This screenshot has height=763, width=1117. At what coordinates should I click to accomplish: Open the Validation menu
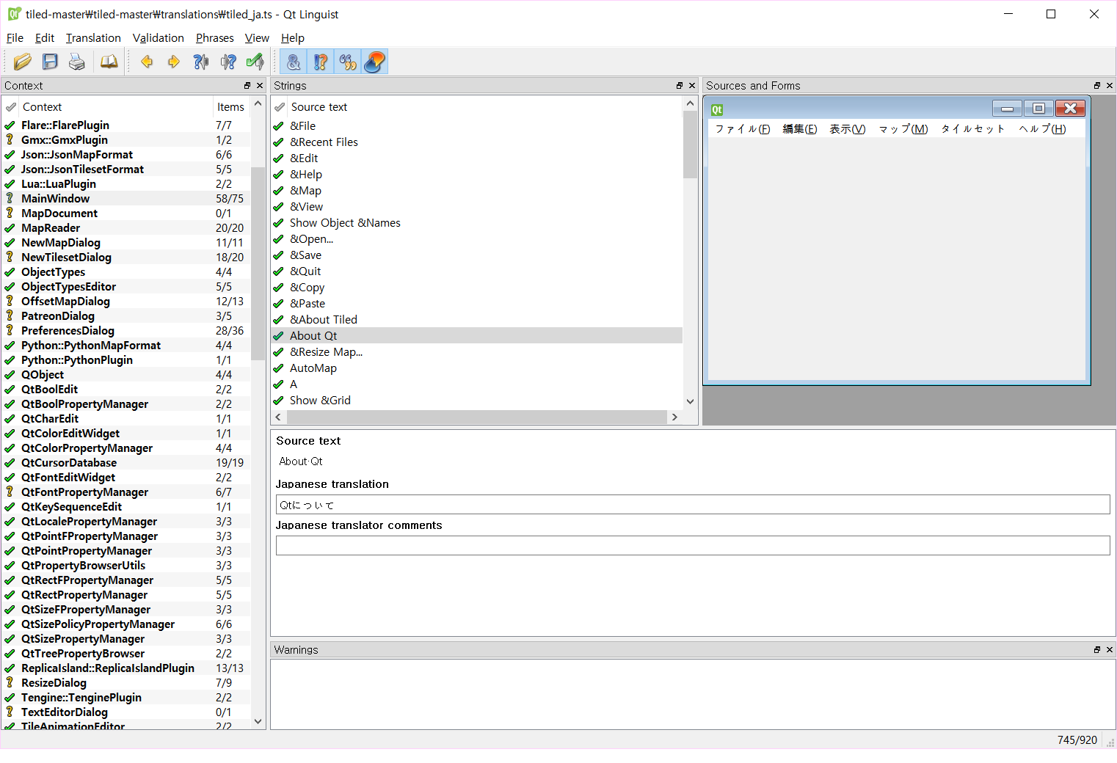coord(159,38)
